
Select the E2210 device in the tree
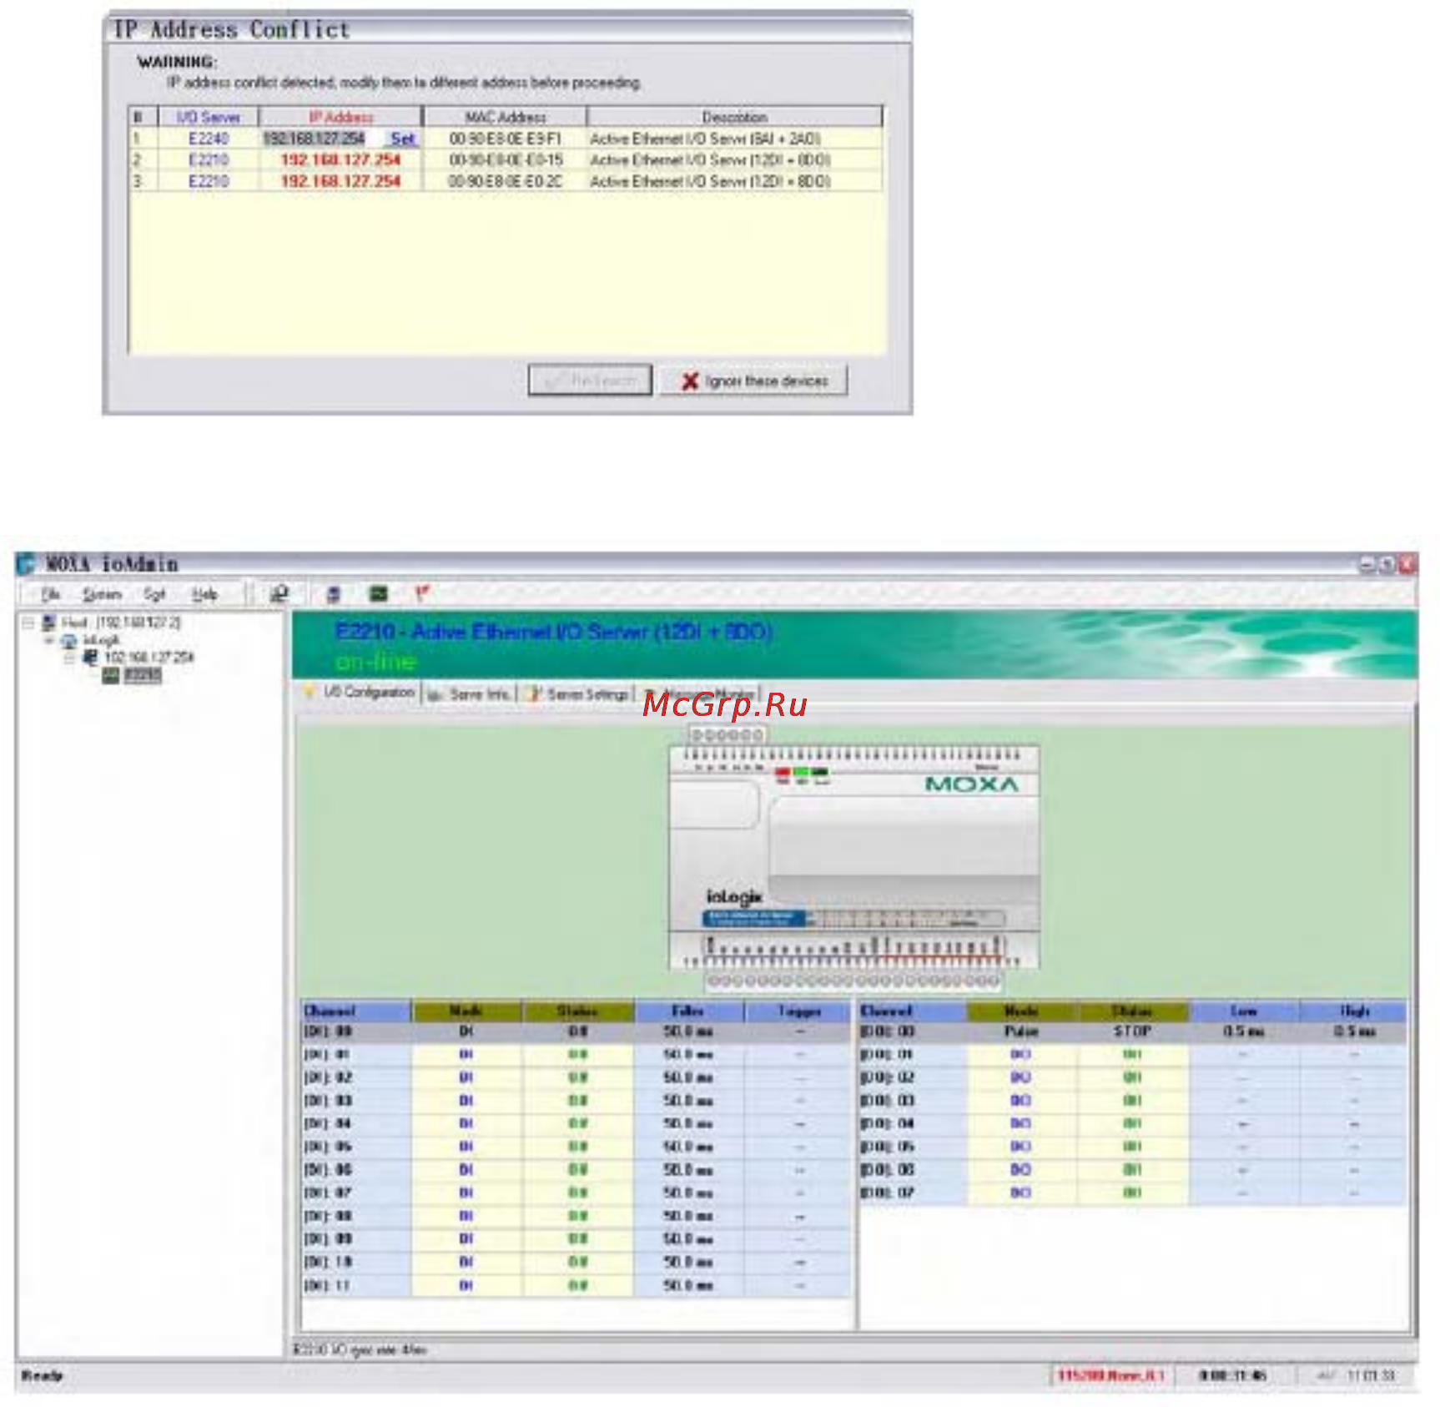pos(143,675)
